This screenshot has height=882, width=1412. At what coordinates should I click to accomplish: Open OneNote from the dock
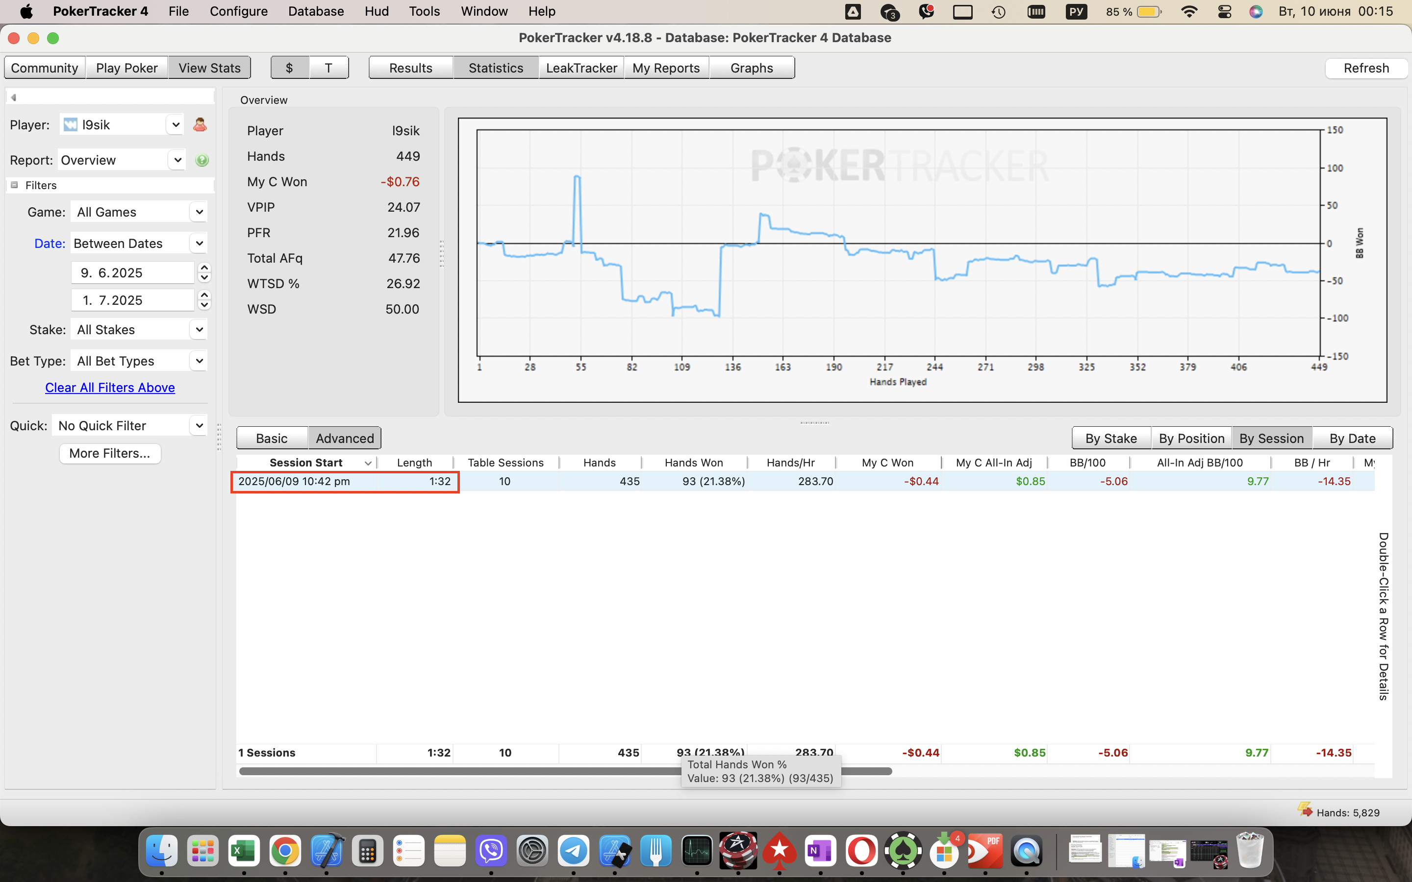820,852
